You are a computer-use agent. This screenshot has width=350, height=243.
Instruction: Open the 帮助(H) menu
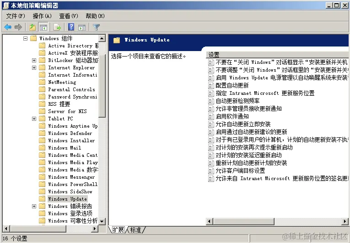(x=95, y=16)
